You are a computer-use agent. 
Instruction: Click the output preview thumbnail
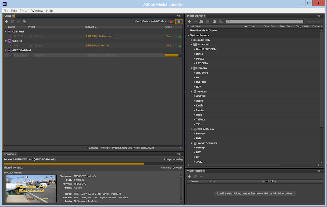[x=31, y=189]
